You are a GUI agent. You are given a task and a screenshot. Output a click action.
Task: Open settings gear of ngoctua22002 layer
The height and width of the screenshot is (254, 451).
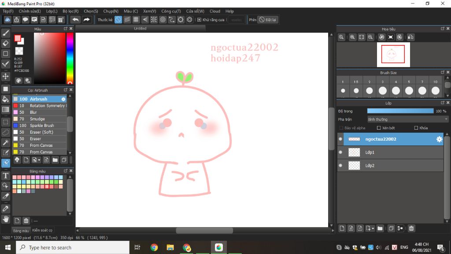point(439,139)
